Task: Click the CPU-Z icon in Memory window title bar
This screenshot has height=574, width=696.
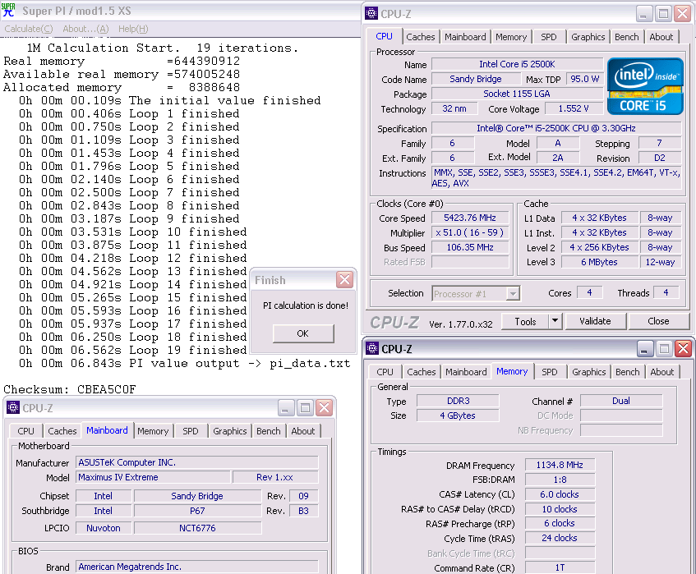Action: (x=372, y=349)
